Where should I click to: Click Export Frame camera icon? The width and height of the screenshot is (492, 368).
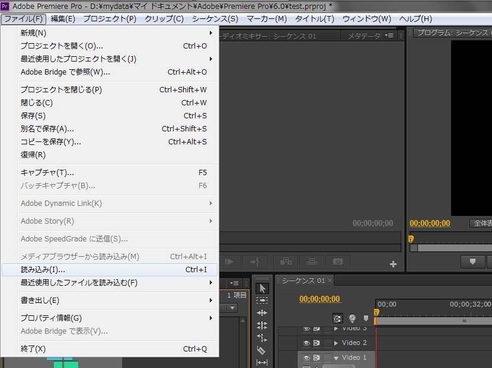(338, 261)
